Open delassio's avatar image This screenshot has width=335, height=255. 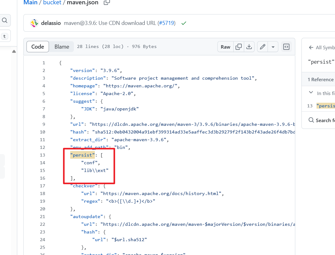point(34,23)
